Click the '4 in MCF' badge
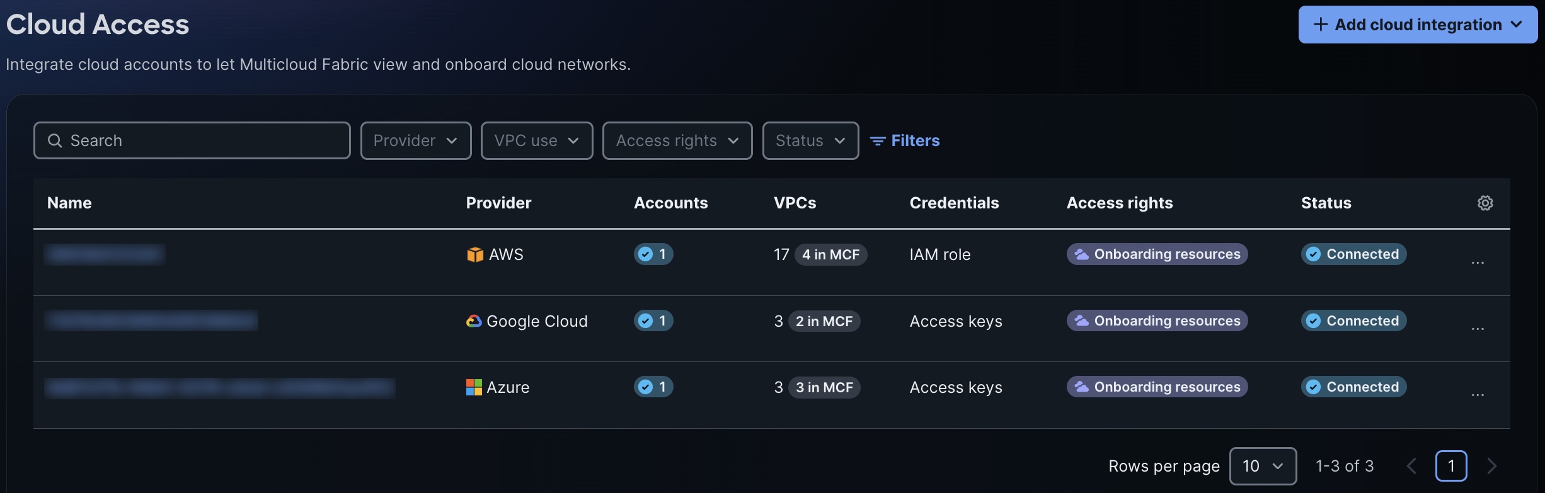Image resolution: width=1545 pixels, height=493 pixels. pos(830,254)
